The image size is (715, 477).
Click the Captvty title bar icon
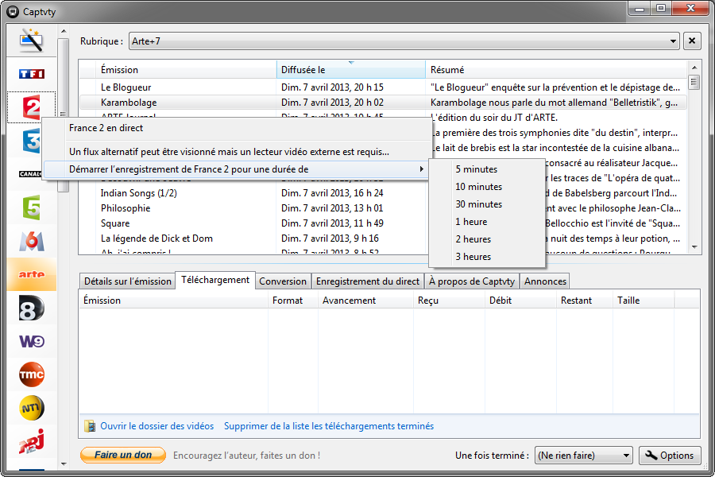tap(14, 11)
